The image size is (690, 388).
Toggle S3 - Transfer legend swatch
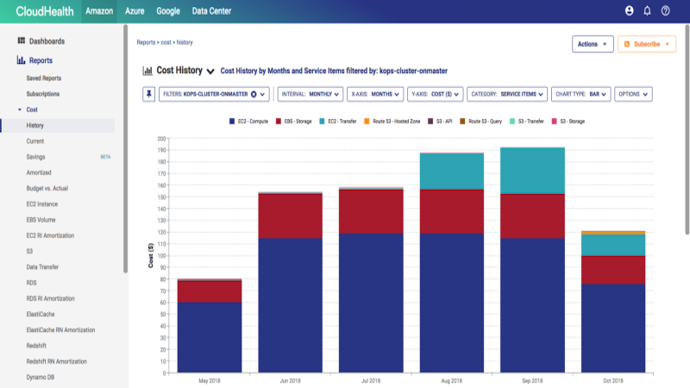pyautogui.click(x=512, y=121)
